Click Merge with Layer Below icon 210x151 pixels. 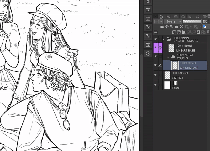tap(193, 32)
